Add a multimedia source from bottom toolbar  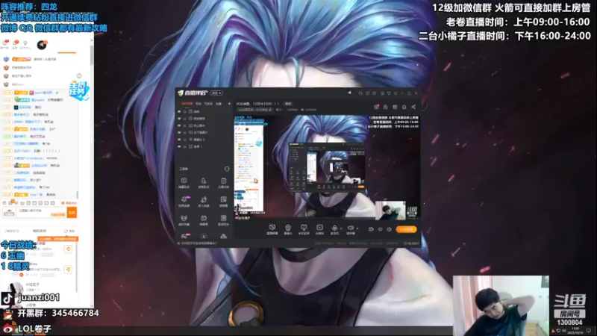[x=319, y=229]
